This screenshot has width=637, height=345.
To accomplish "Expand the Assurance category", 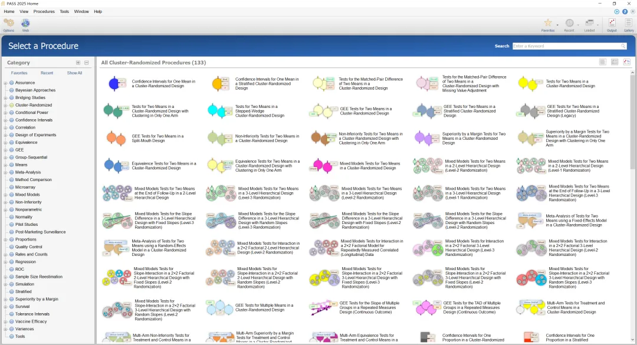I will pos(6,83).
